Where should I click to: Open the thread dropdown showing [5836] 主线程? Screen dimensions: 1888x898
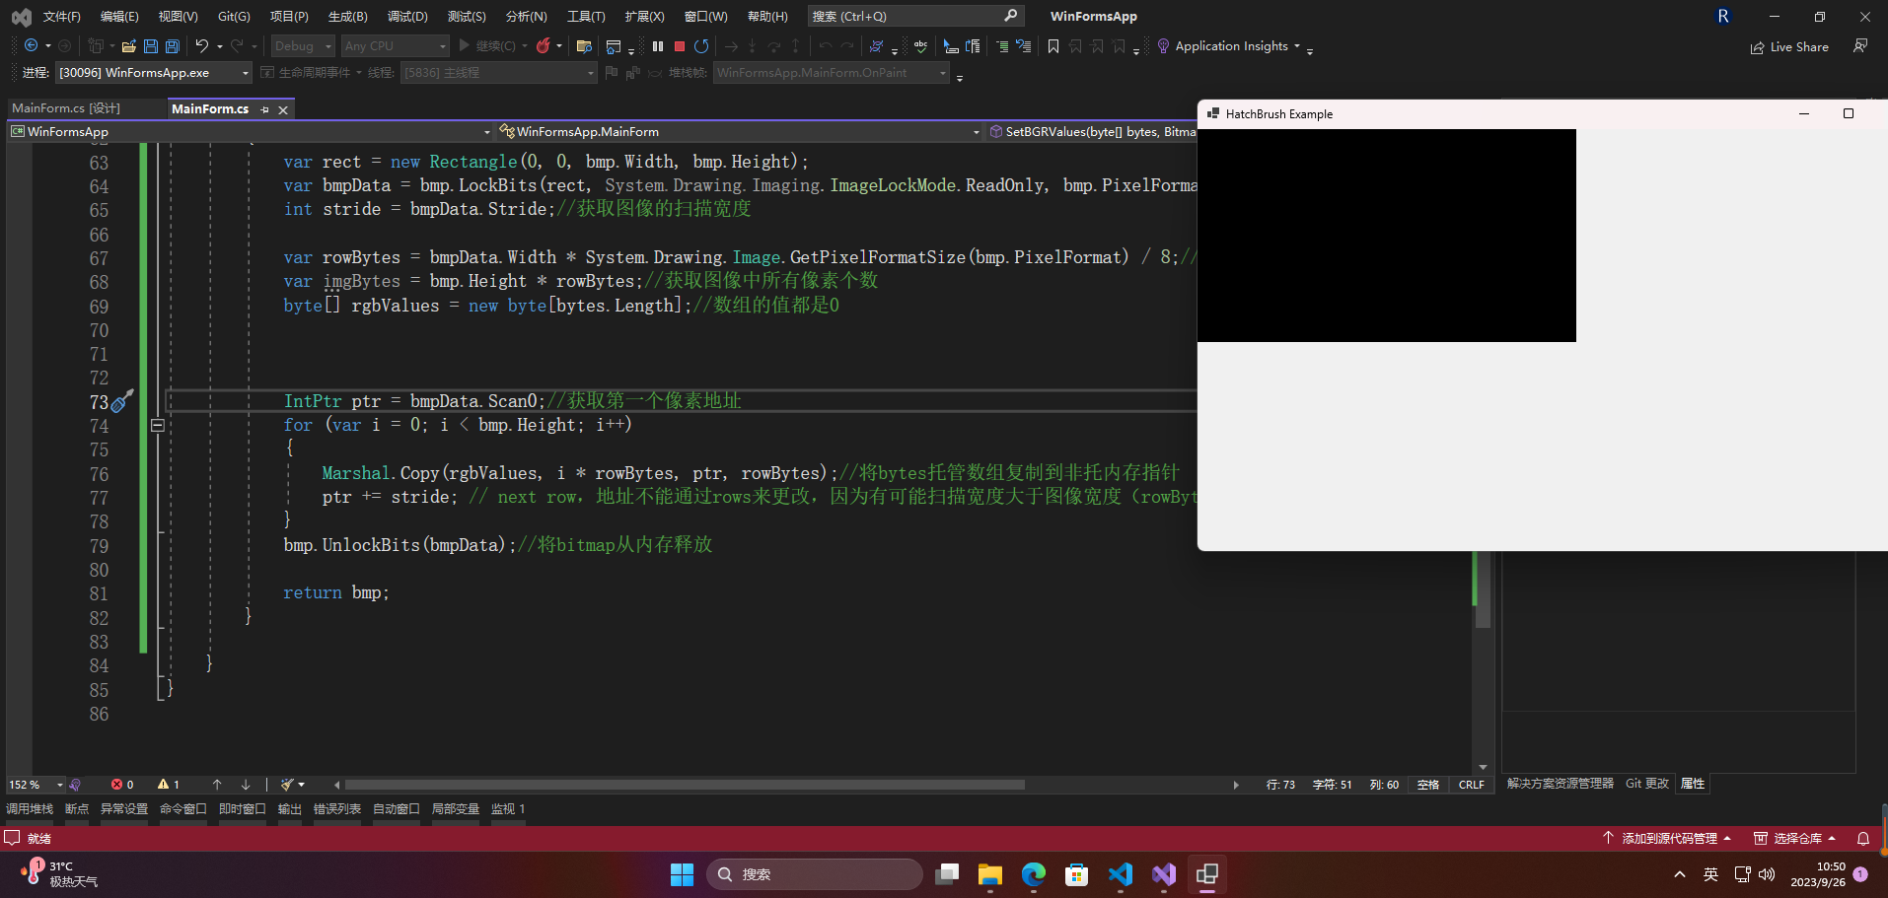[499, 73]
